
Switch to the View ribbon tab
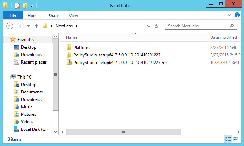tap(73, 16)
